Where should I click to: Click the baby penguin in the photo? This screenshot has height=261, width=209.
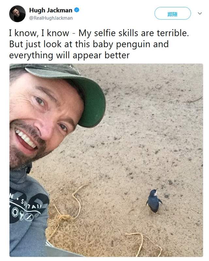[x=154, y=201]
